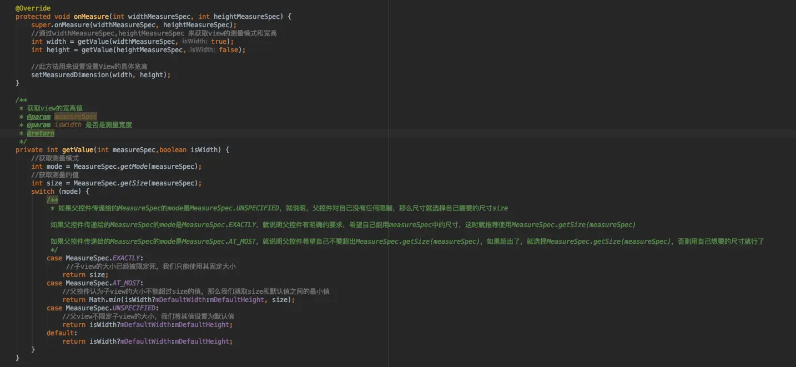Click the "case MeasureSpec.EXACTLY:" label

coord(95,258)
